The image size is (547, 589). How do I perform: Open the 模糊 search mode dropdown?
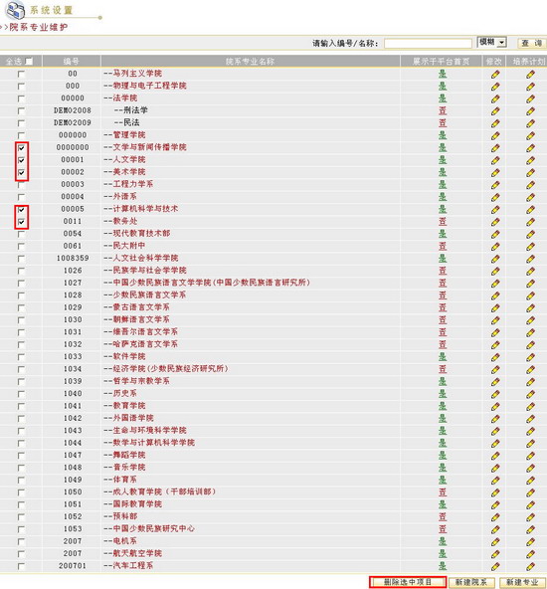coord(492,42)
